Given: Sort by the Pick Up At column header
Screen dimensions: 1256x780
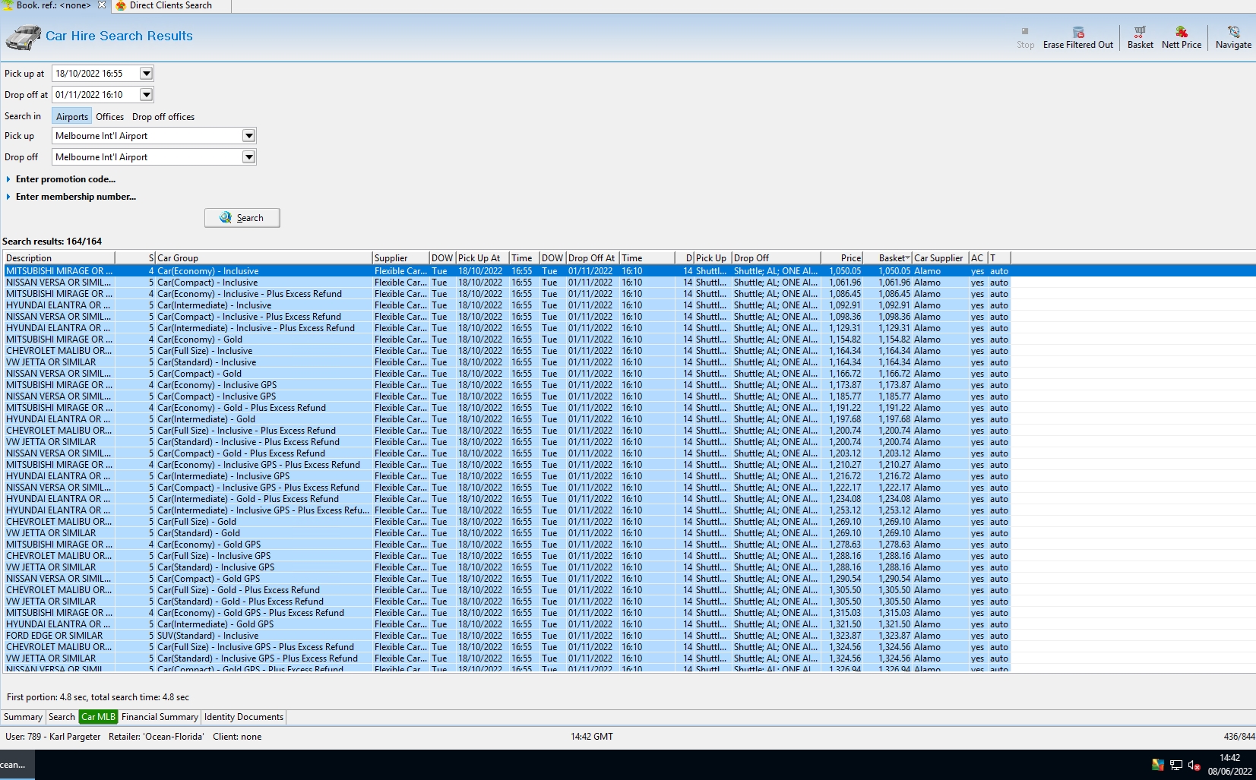Looking at the screenshot, I should click(482, 258).
